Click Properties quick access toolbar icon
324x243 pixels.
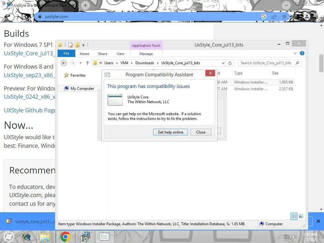tap(71, 45)
